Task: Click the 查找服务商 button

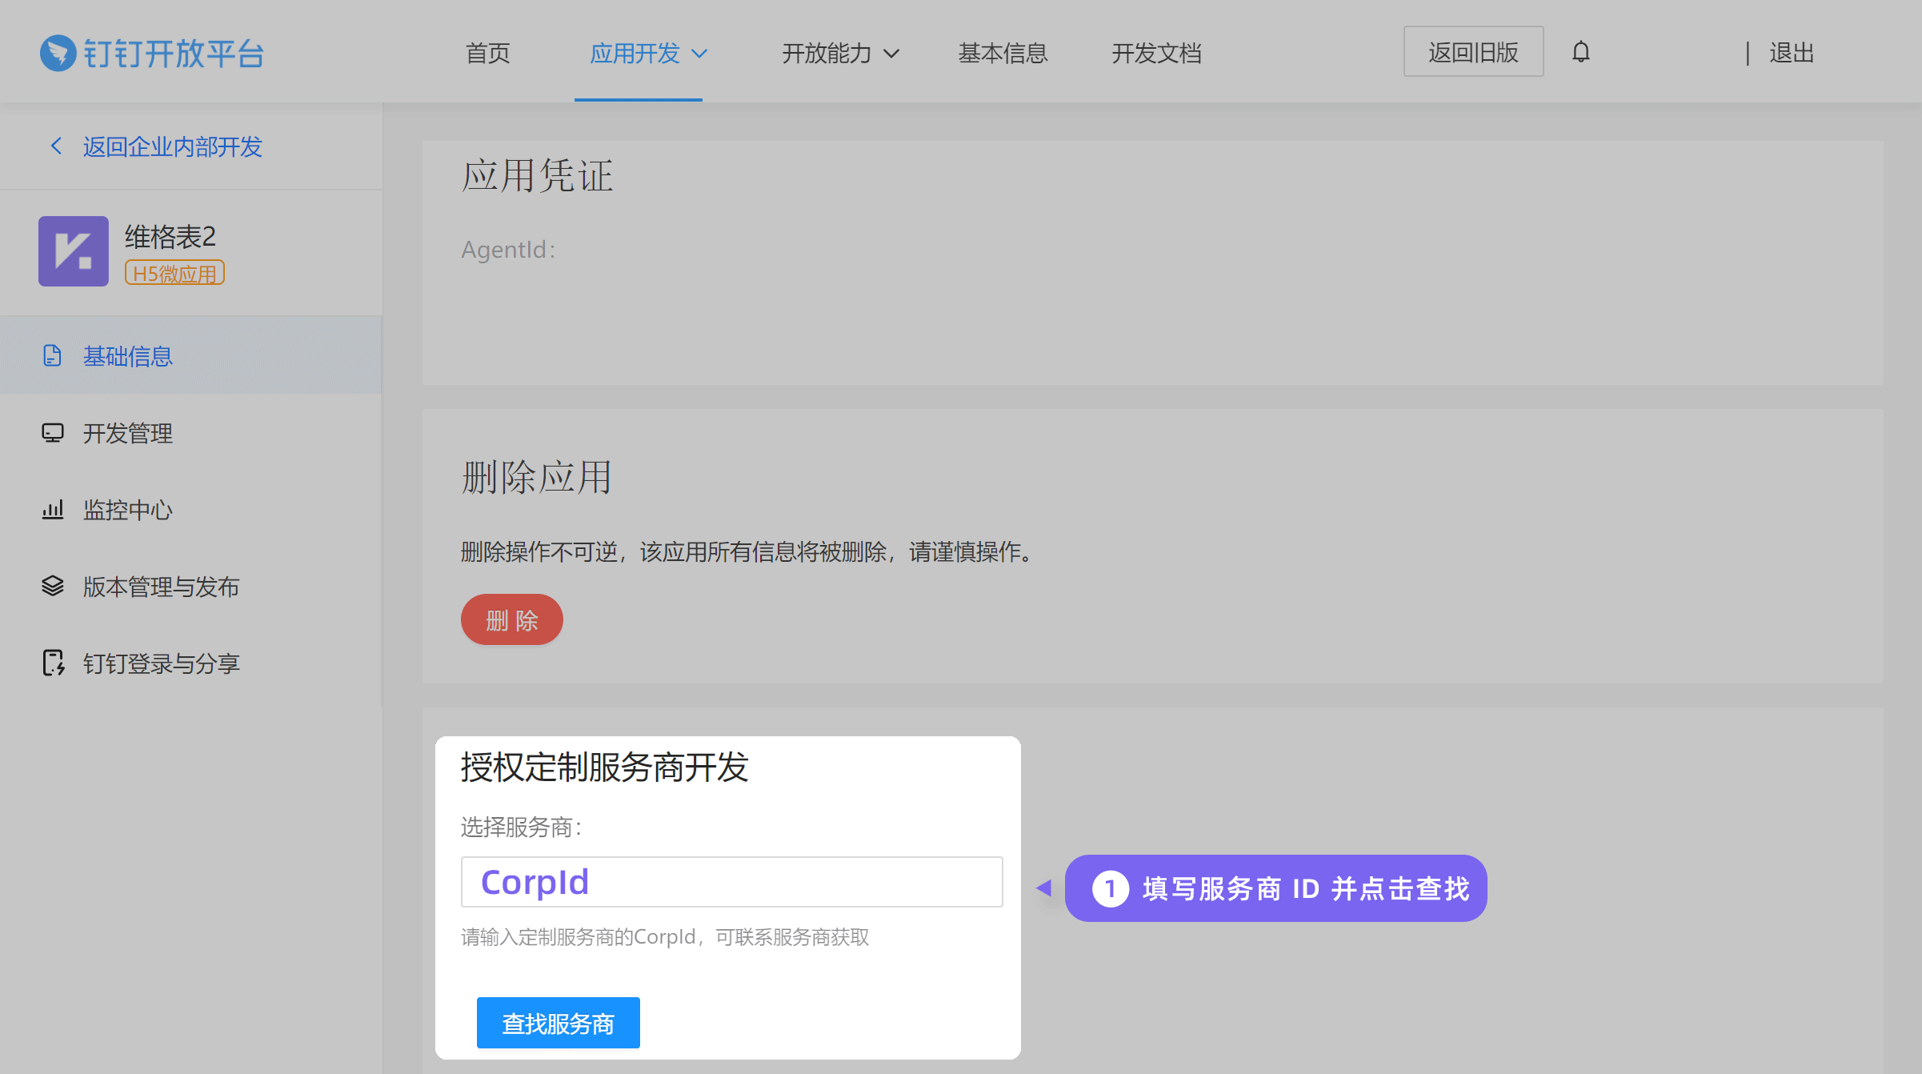Action: coord(558,1023)
